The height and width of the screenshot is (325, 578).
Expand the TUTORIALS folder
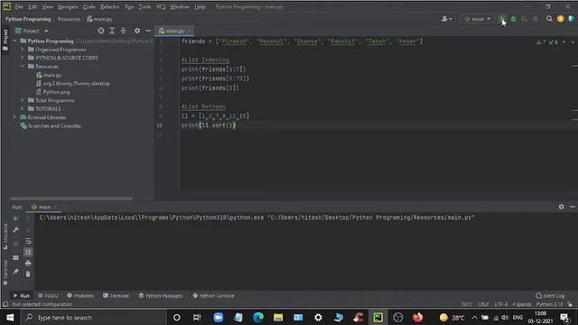point(22,108)
